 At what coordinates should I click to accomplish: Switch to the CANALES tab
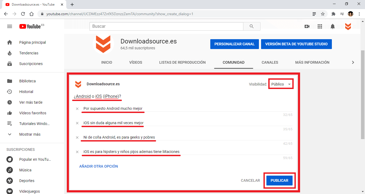tap(270, 62)
